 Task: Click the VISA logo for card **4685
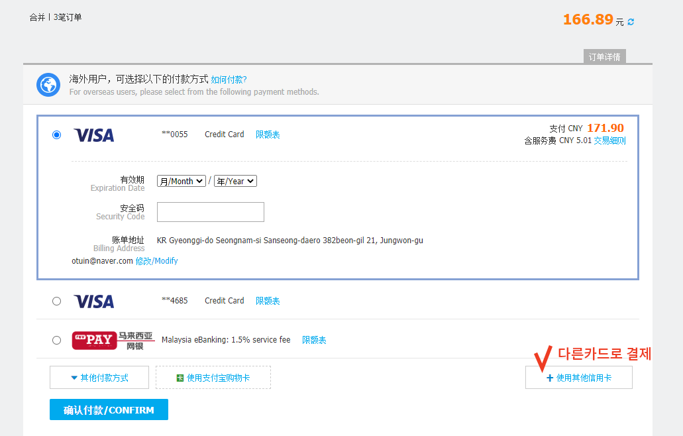(x=94, y=301)
